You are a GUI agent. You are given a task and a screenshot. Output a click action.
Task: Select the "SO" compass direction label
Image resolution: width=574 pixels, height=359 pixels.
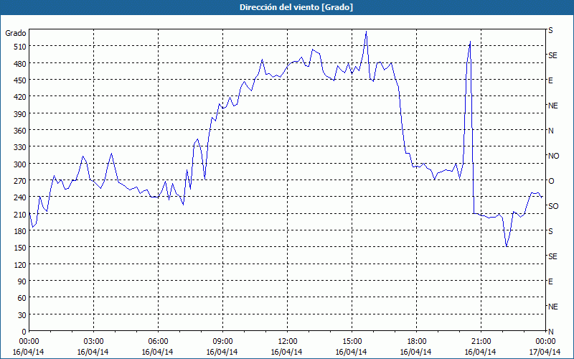553,206
